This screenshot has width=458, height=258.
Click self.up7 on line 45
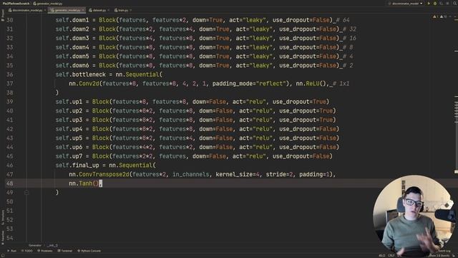[69, 156]
